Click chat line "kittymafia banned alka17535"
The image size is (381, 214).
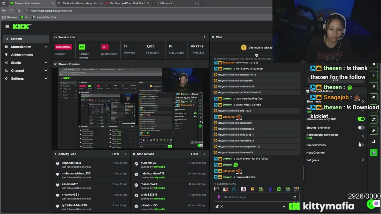234,111
